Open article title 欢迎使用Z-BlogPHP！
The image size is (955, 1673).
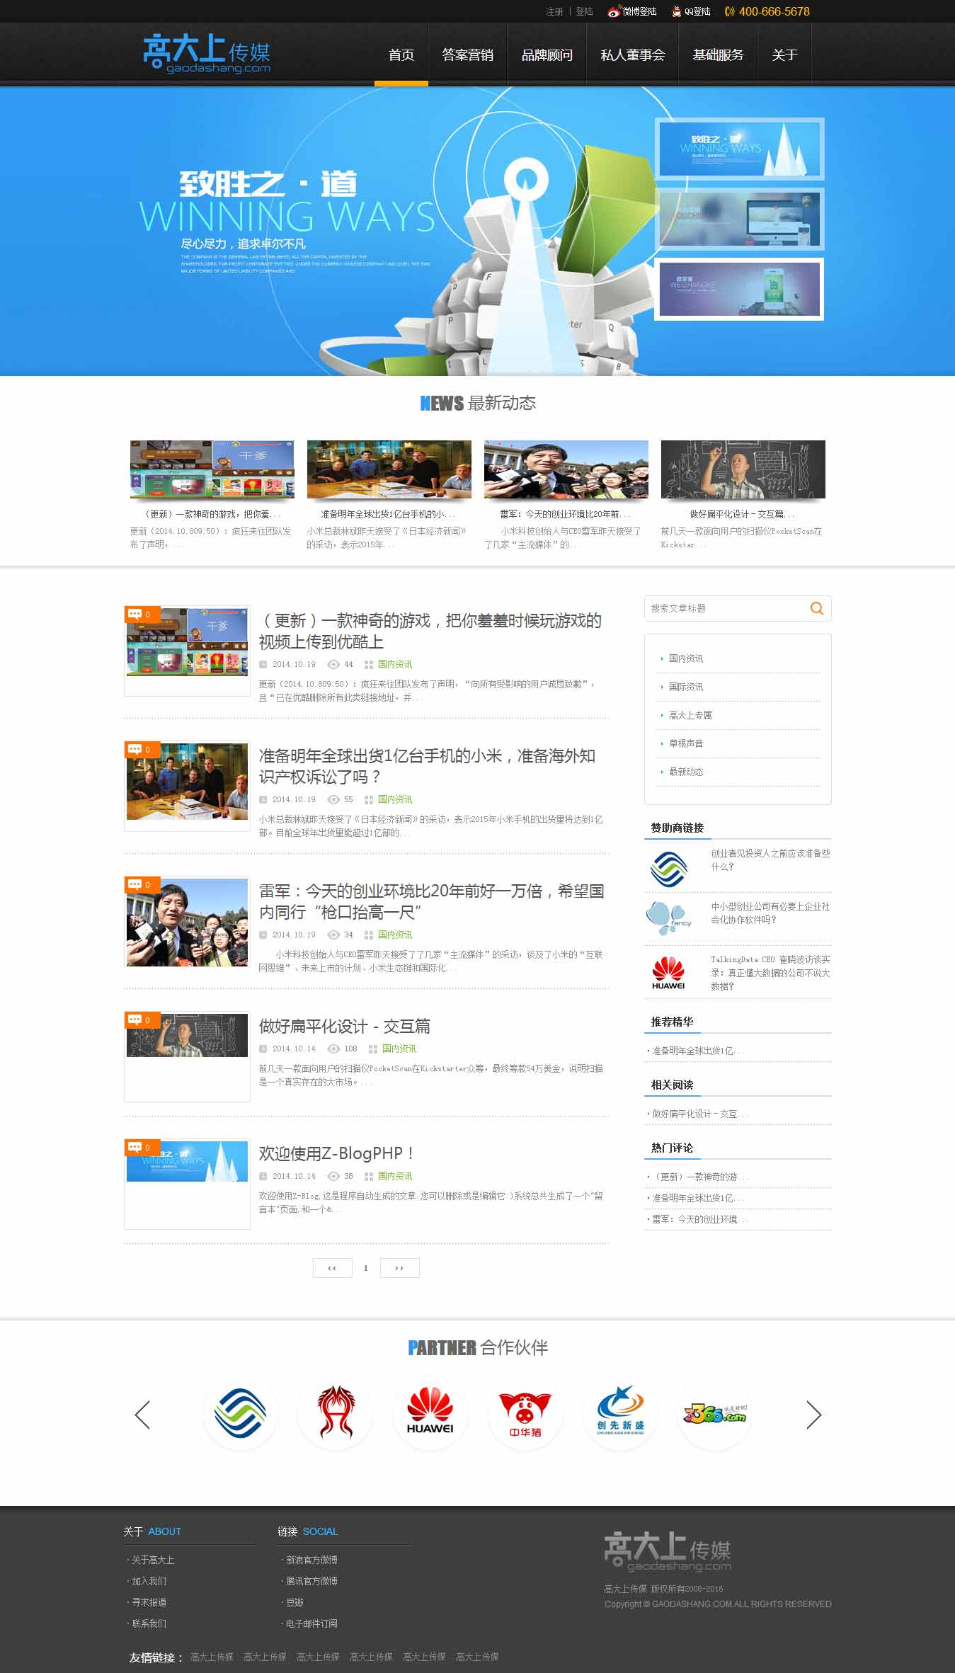tap(336, 1153)
